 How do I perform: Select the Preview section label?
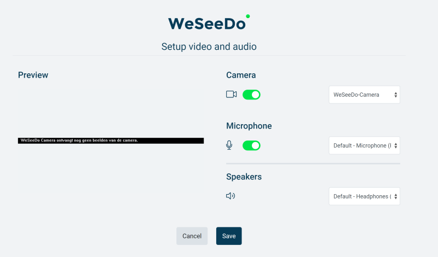pyautogui.click(x=33, y=75)
